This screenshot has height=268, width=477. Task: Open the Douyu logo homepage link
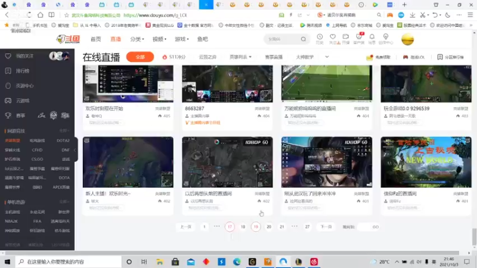pyautogui.click(x=68, y=39)
